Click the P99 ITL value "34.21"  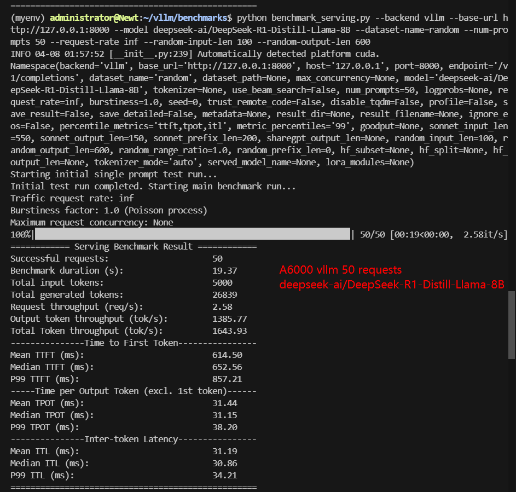click(225, 476)
